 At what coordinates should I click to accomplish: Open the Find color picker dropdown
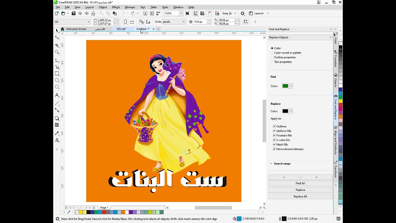[291, 86]
